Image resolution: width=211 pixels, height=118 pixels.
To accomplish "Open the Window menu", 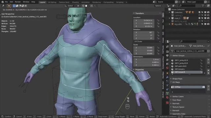I will point(26,2).
